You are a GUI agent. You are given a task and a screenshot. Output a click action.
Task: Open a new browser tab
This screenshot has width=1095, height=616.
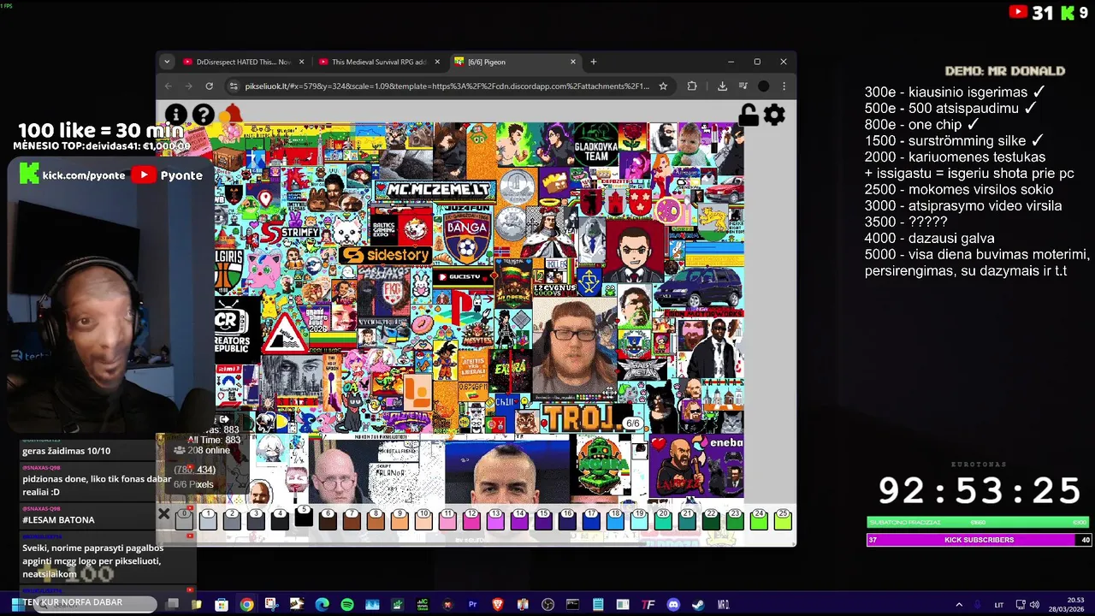594,62
